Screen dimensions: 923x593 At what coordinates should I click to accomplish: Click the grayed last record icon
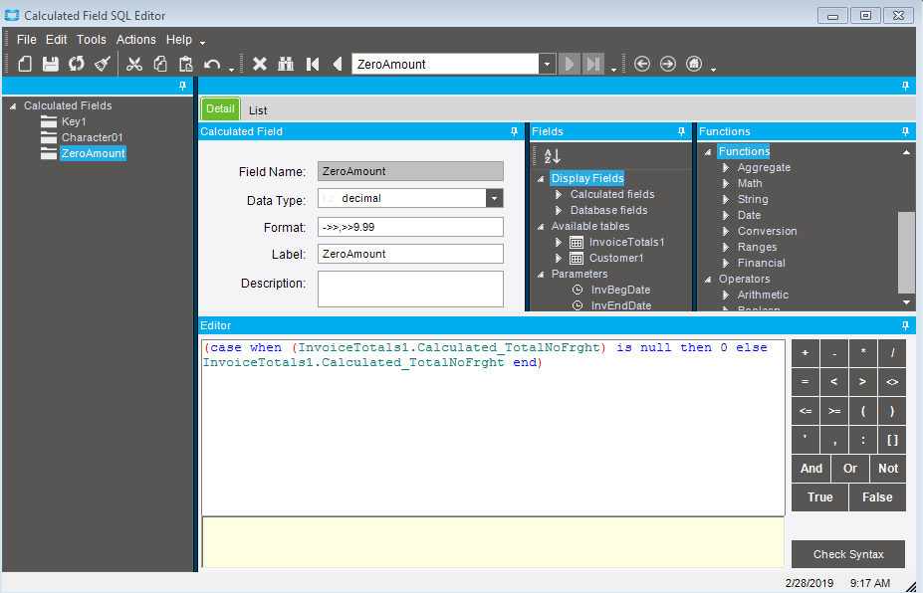[x=593, y=64]
